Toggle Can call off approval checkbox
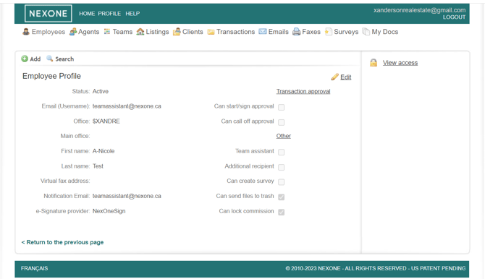Screen dimensions: 485x279 point(281,122)
